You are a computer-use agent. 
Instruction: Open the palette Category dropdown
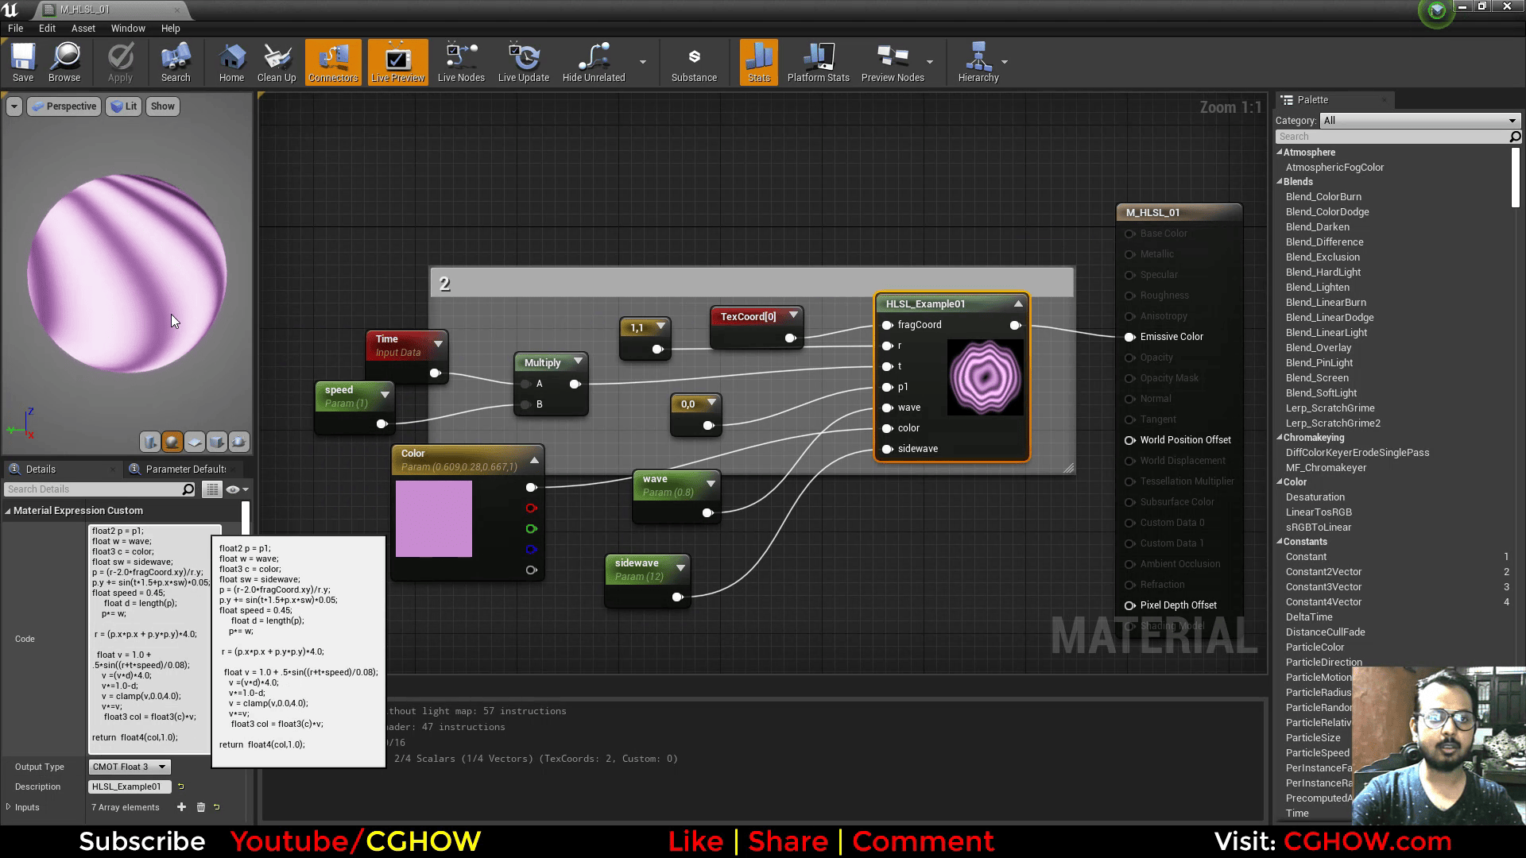[x=1420, y=121]
